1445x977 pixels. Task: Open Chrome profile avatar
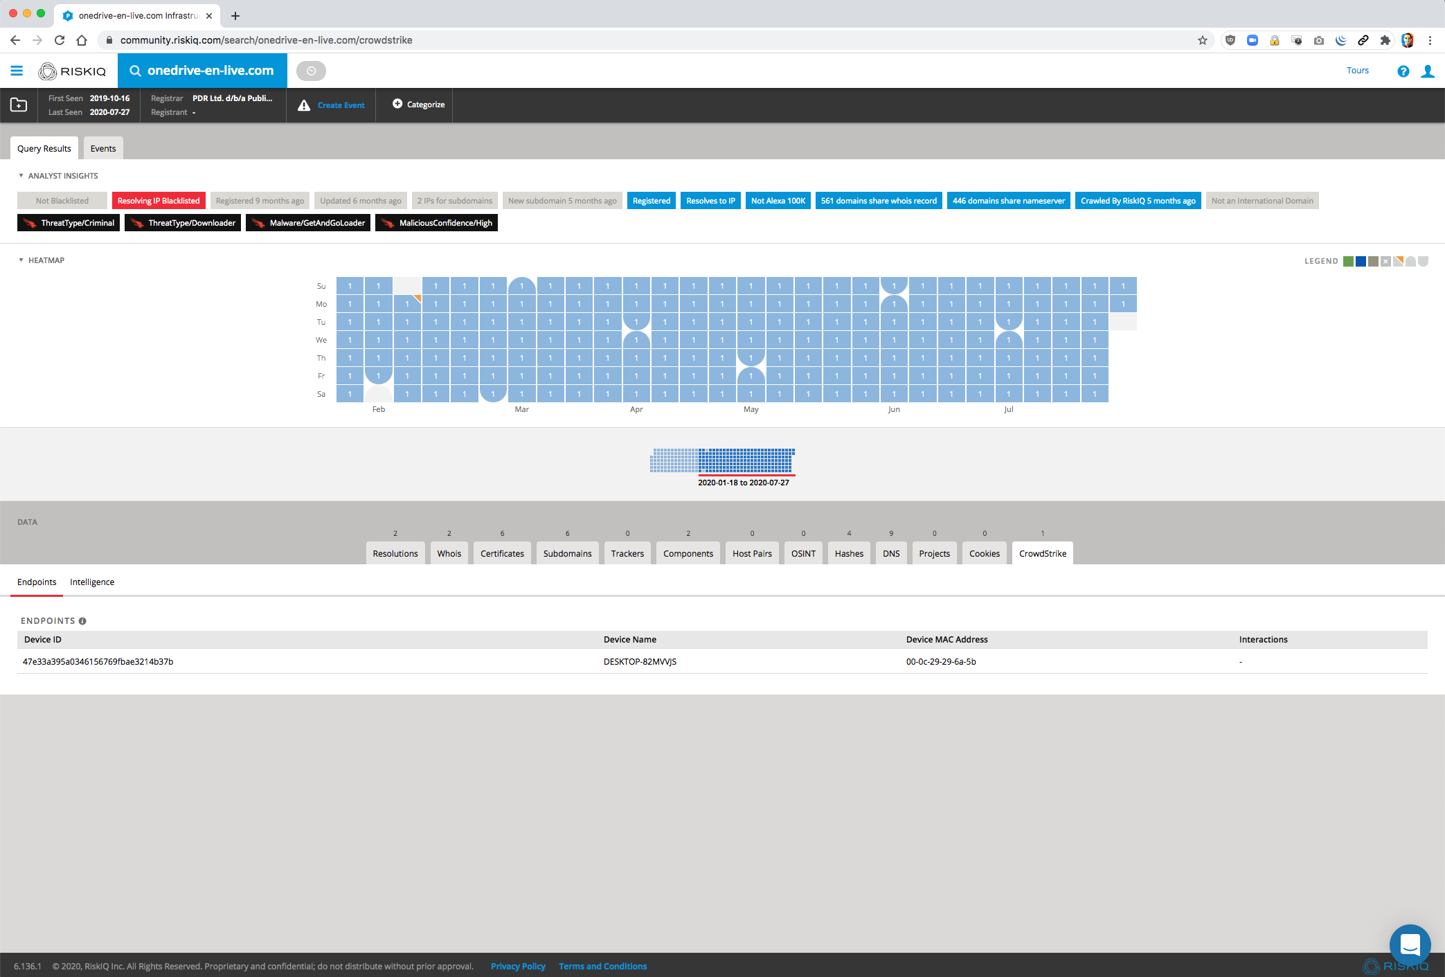coord(1408,40)
